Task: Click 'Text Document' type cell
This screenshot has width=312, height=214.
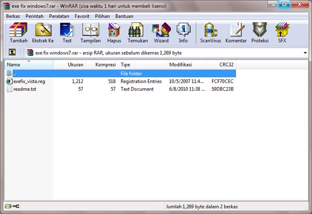Action: [x=137, y=89]
